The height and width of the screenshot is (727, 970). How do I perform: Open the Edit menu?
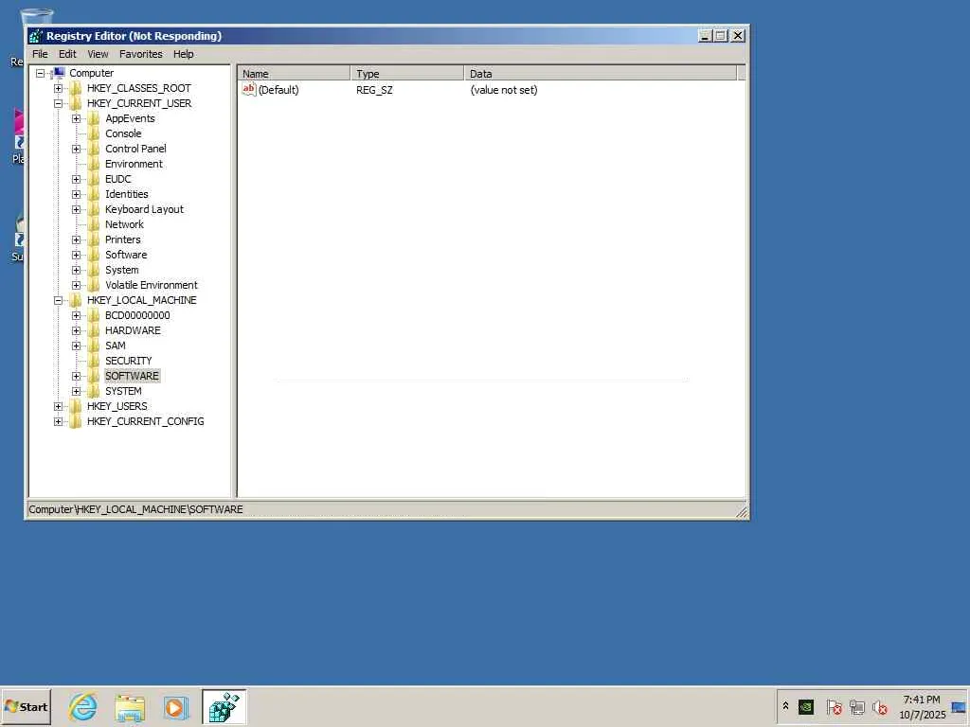(67, 54)
